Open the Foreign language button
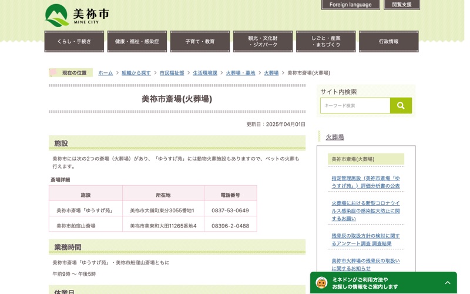This screenshot has width=470, height=294. click(x=350, y=5)
